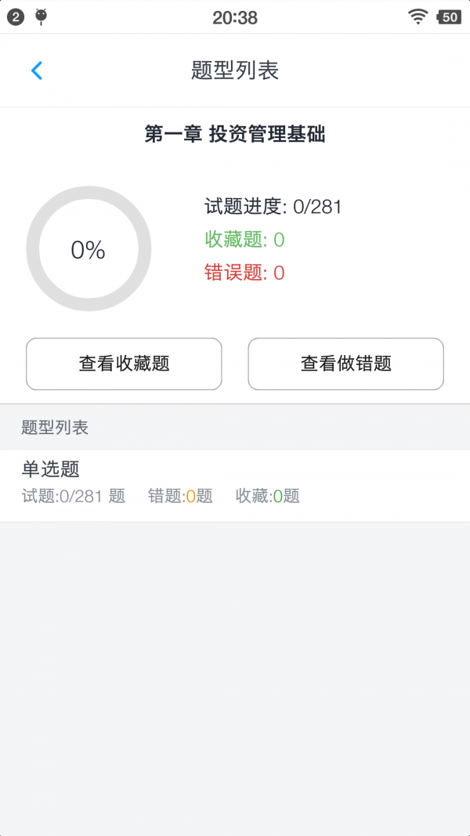Tap the clock showing 20:38
The width and height of the screenshot is (470, 836).
pos(234,17)
